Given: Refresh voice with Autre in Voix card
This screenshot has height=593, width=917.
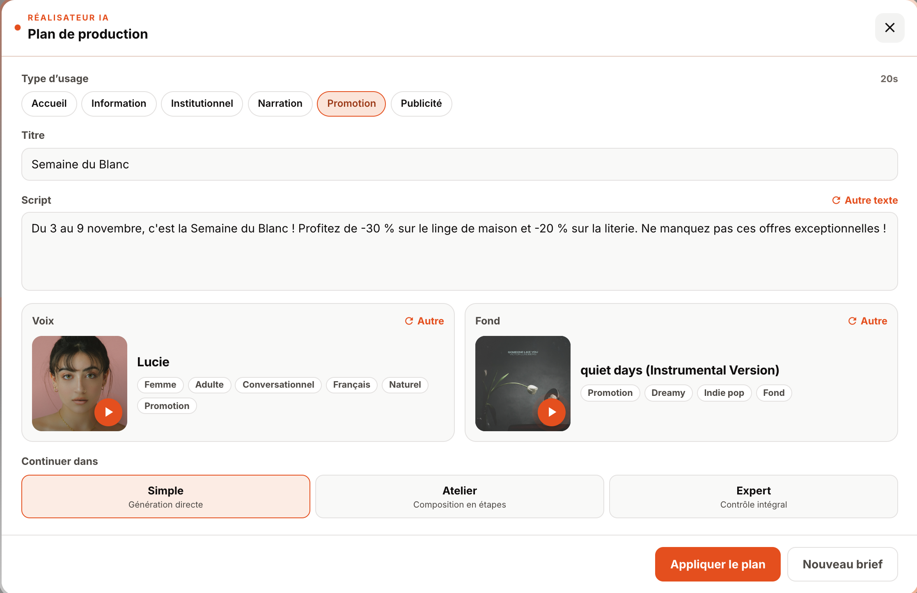Looking at the screenshot, I should (x=424, y=321).
